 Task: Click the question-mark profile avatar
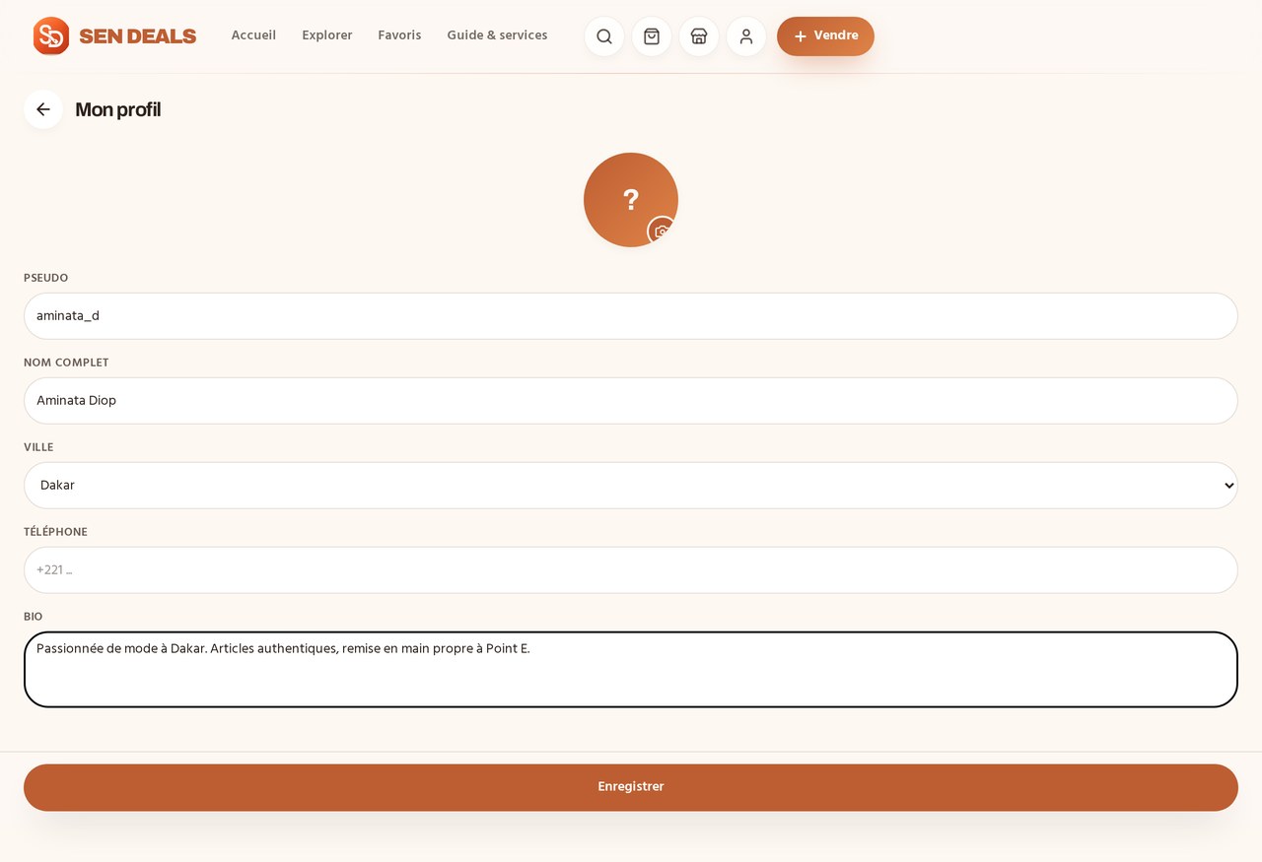[631, 200]
